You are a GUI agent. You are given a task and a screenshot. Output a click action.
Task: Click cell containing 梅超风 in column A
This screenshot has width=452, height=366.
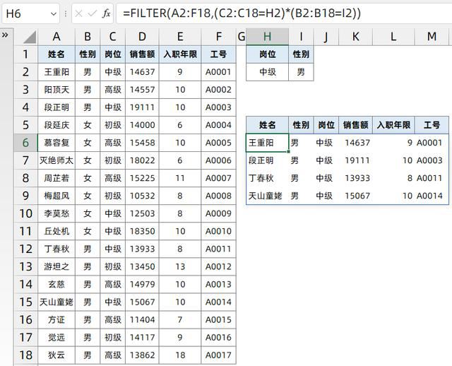pyautogui.click(x=56, y=196)
